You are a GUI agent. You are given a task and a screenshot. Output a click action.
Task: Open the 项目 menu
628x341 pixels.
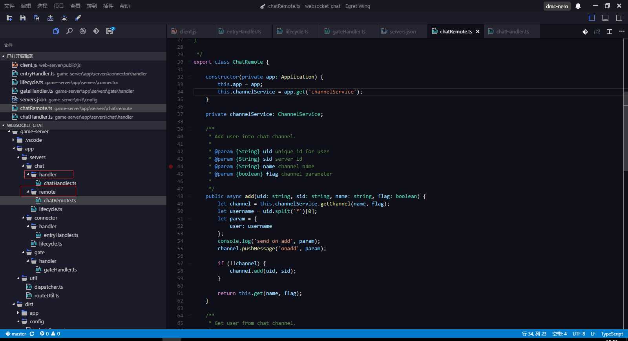click(59, 6)
